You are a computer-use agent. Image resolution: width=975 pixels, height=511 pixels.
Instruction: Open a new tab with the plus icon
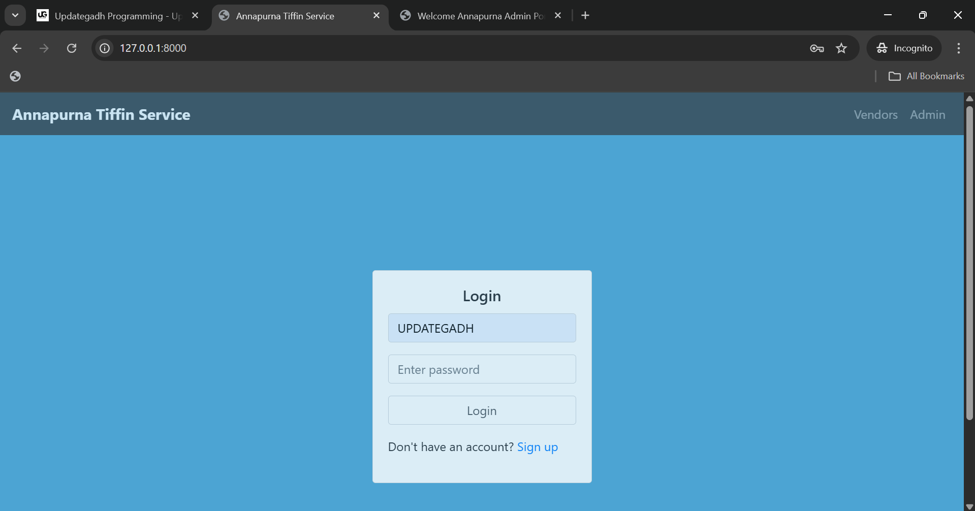[x=585, y=16]
